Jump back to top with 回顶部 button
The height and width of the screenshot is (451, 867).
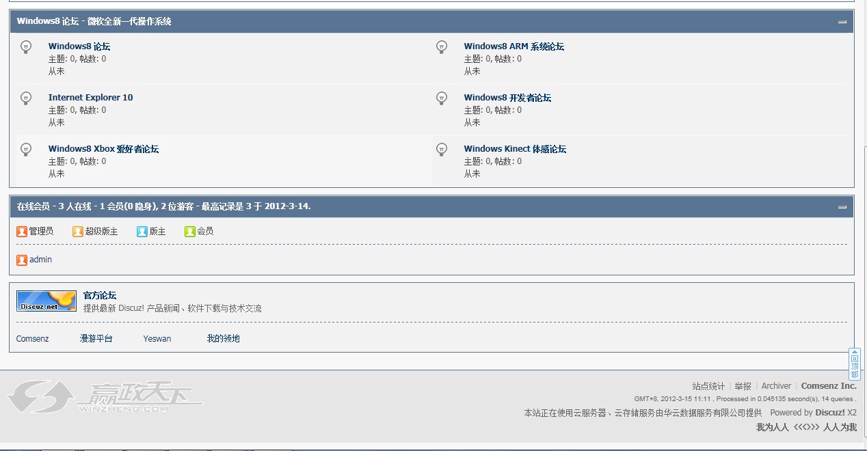pyautogui.click(x=855, y=364)
